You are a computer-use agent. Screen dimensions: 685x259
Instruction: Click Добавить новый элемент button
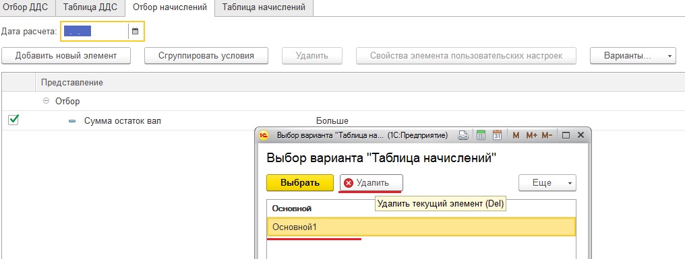click(66, 56)
